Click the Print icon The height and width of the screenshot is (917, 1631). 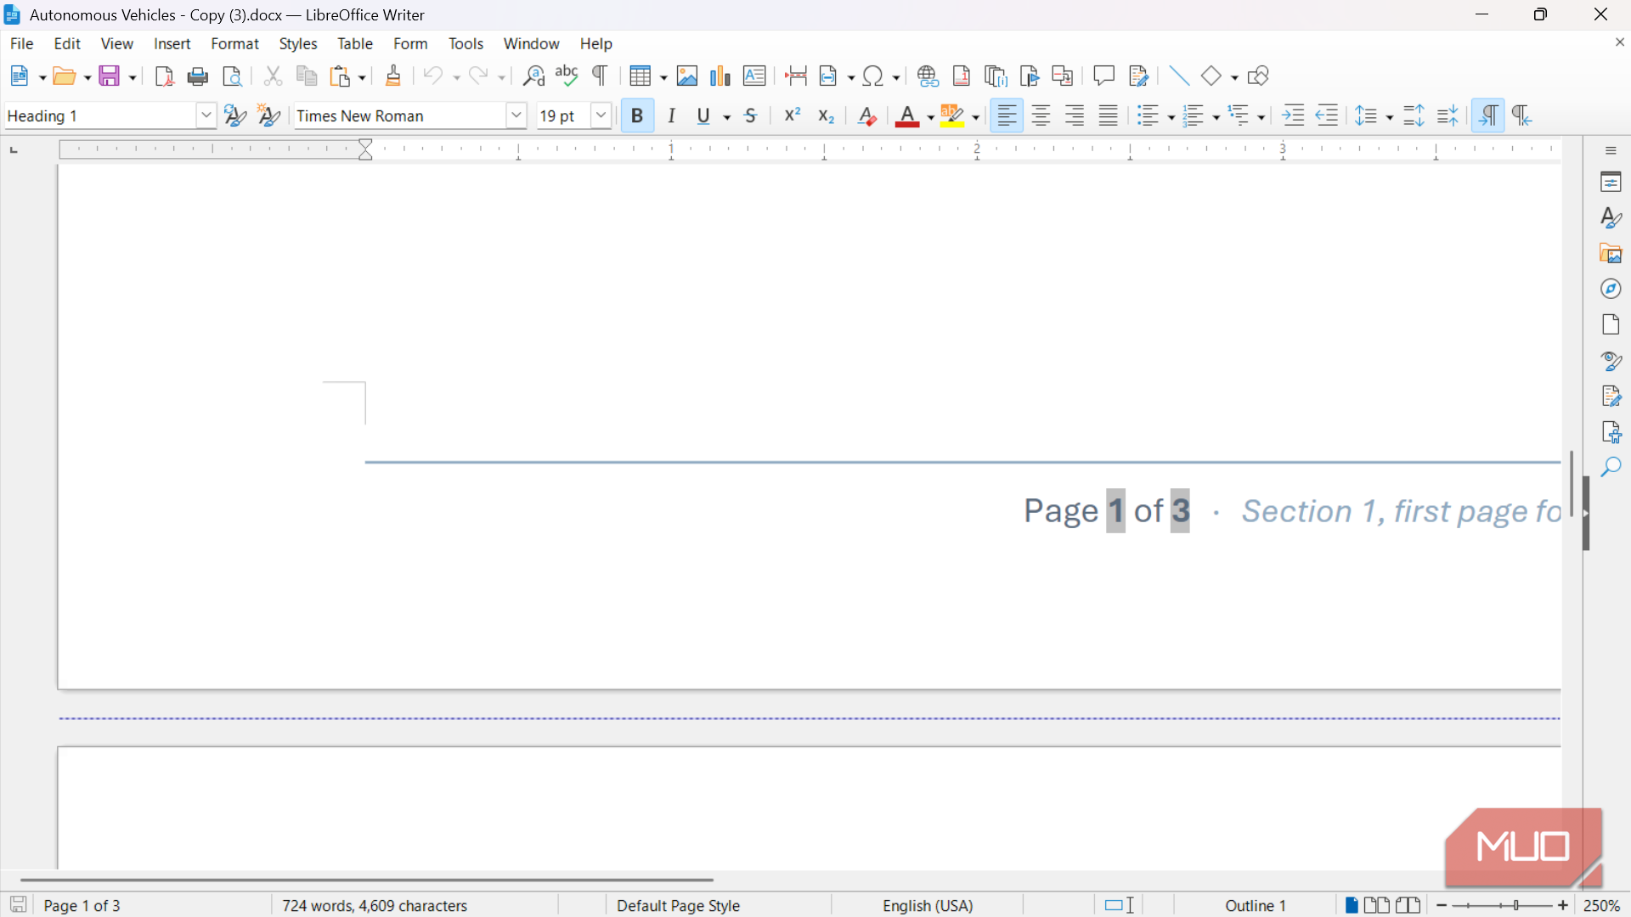(x=198, y=76)
